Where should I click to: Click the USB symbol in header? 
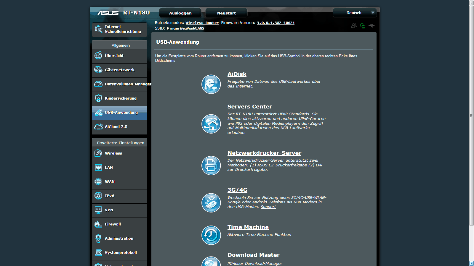[x=371, y=26]
